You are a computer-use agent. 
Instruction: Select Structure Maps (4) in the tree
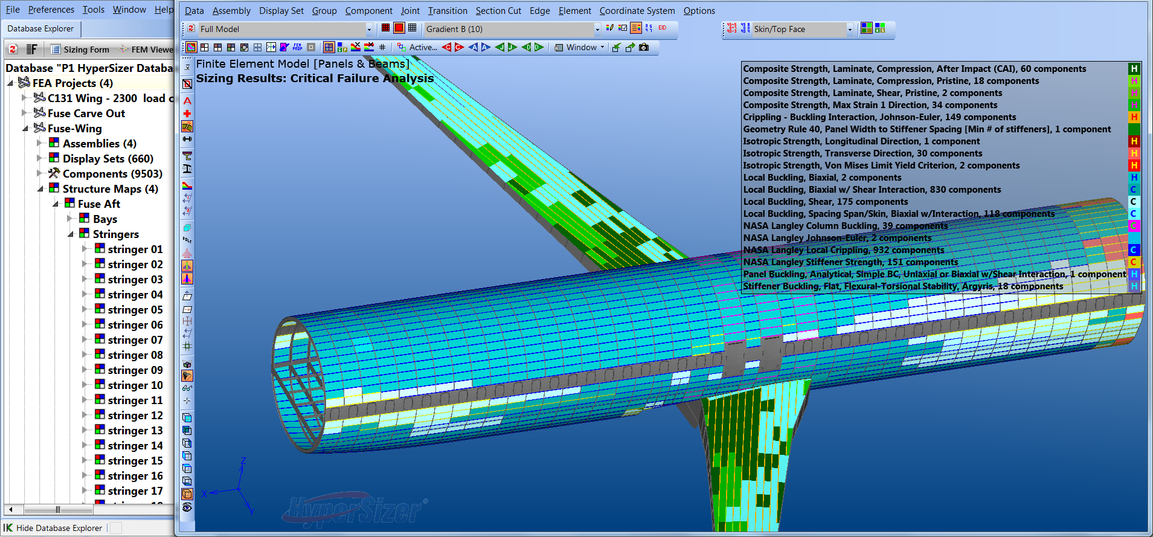click(x=110, y=189)
